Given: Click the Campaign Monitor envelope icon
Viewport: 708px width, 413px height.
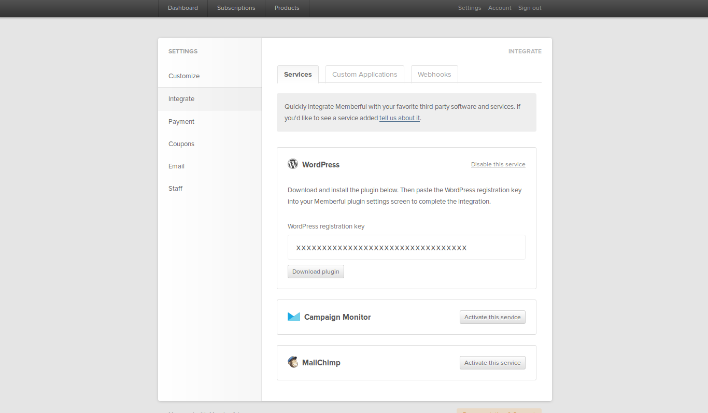Looking at the screenshot, I should [x=294, y=317].
